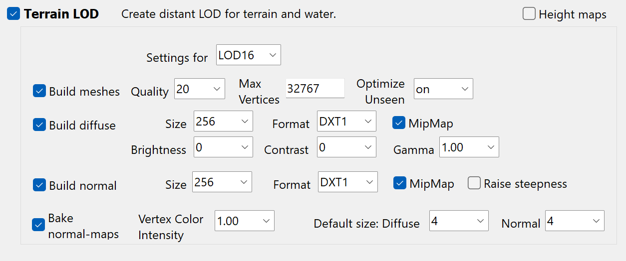Viewport: 626px width, 261px height.
Task: Open the diffuse Size dropdown
Action: coord(223,122)
